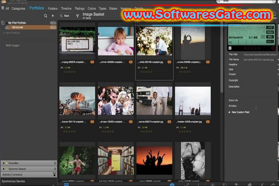Open the Folders tab
The width and height of the screenshot is (279, 186).
pyautogui.click(x=53, y=9)
